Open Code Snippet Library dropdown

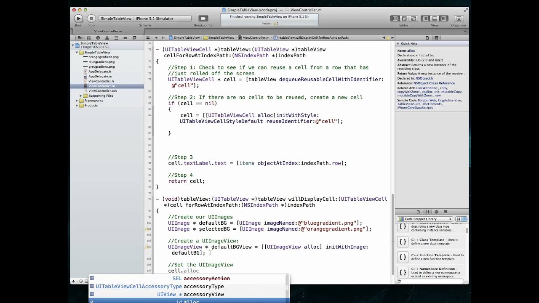click(424, 219)
